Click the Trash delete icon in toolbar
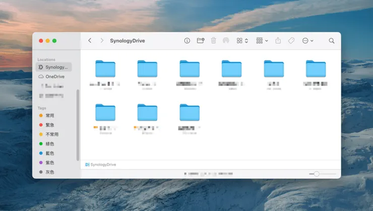Viewport: 373px width, 211px height. pyautogui.click(x=213, y=41)
